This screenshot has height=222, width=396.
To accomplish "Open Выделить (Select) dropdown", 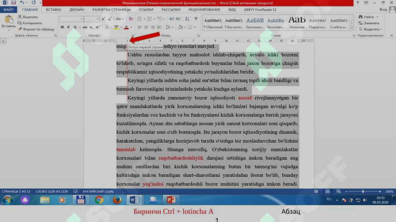I will (370, 29).
